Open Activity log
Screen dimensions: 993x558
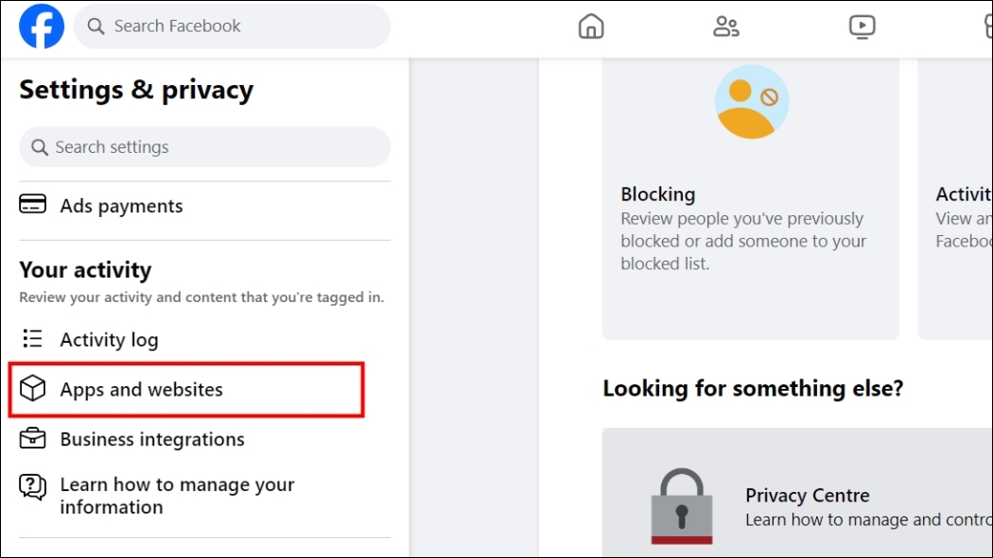(x=109, y=339)
